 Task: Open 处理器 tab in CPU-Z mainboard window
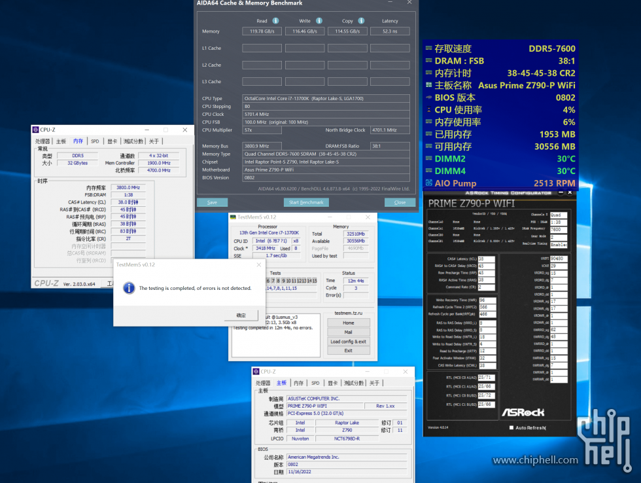click(x=263, y=383)
